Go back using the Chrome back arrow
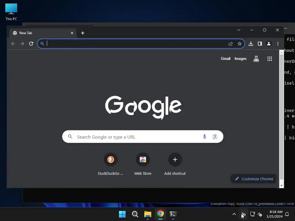Screen dimensions: 295x221 pos(13,44)
